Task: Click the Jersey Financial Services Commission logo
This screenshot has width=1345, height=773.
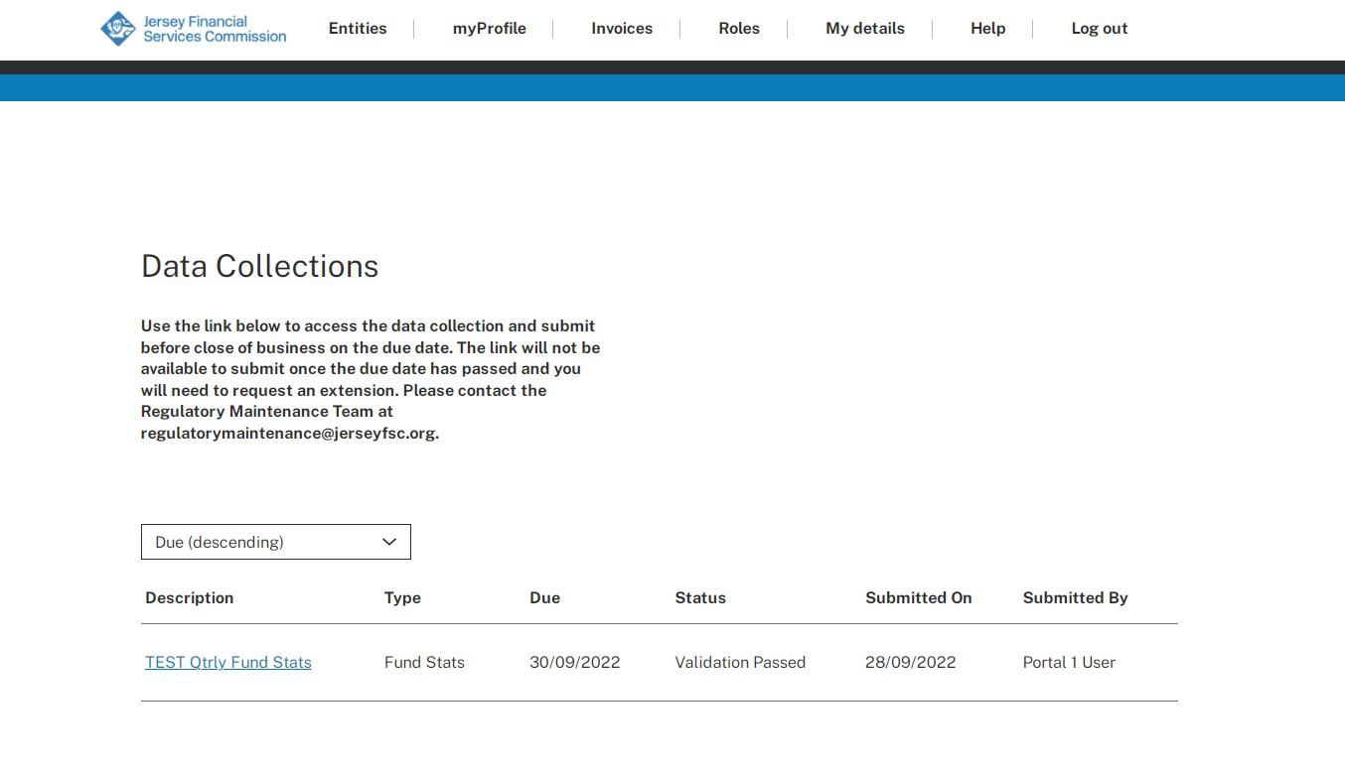Action: (x=194, y=29)
